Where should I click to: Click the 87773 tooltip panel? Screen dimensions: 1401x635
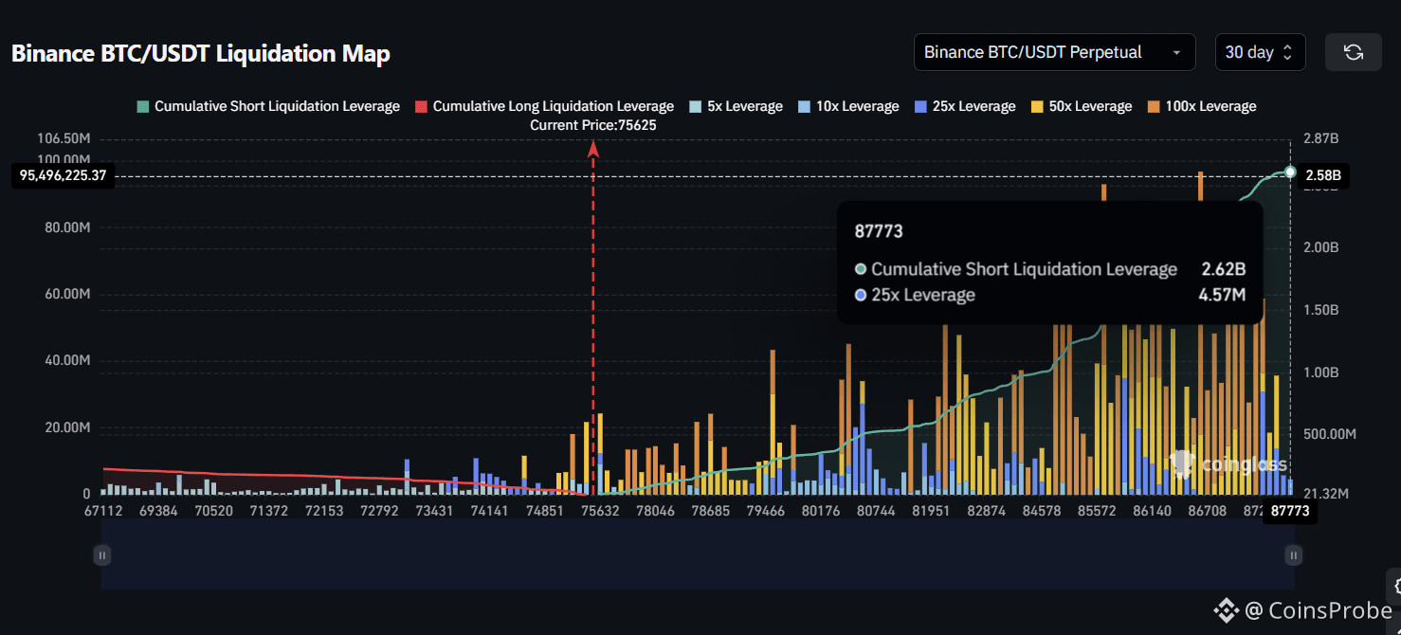[x=1050, y=262]
